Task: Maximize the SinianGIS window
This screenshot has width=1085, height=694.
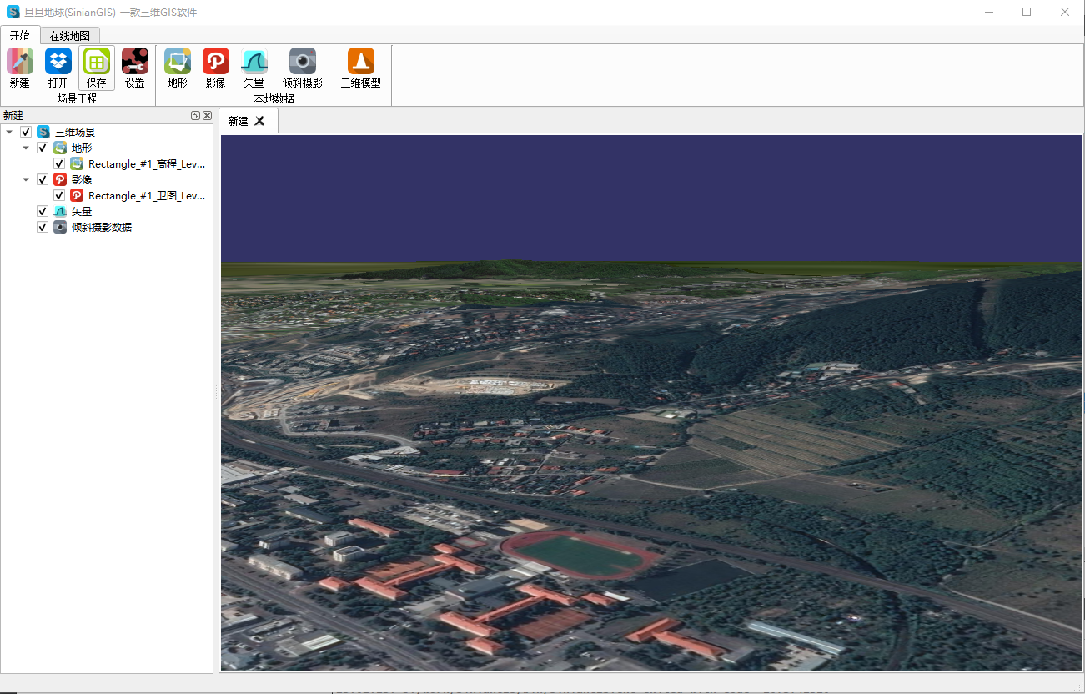Action: click(x=1027, y=12)
